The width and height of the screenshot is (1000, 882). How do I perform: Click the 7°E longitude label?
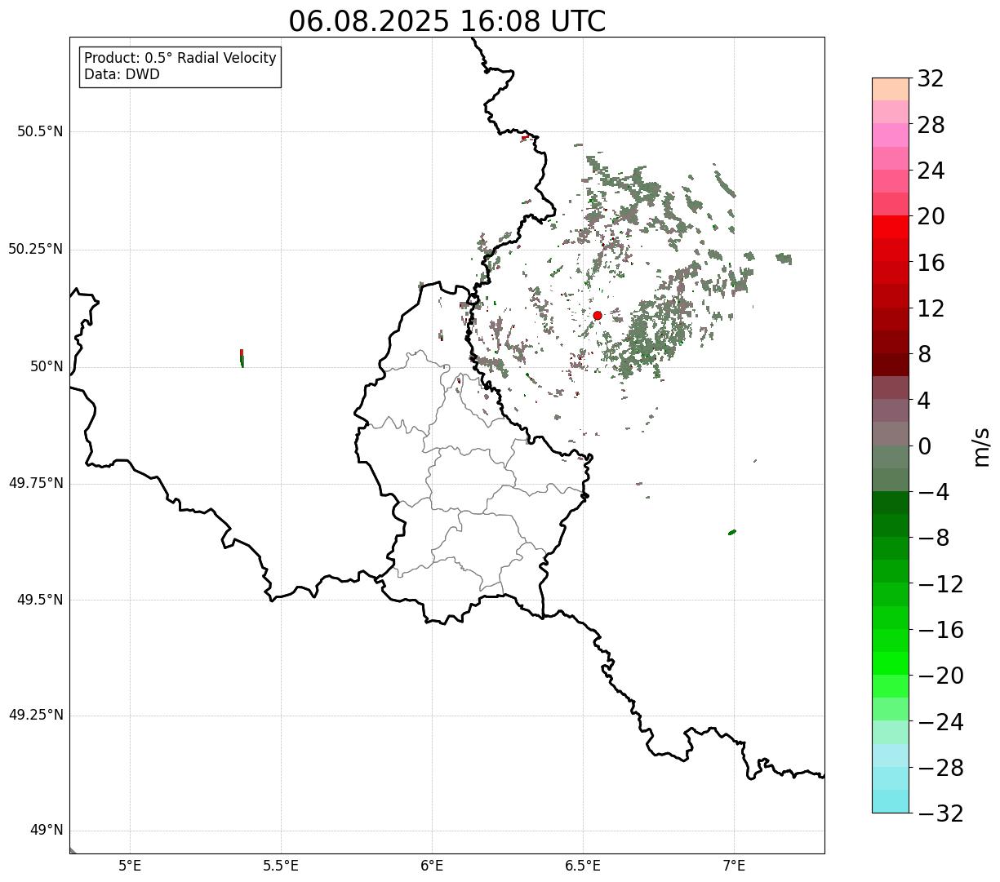(734, 866)
